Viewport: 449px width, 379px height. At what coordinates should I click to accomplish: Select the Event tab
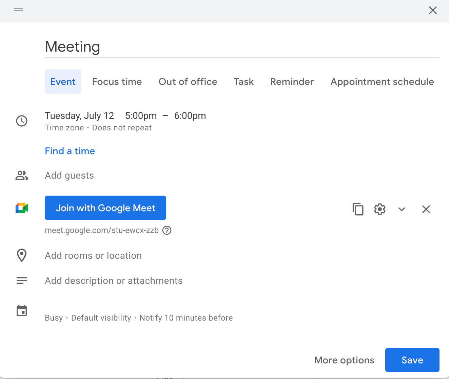[x=63, y=82]
